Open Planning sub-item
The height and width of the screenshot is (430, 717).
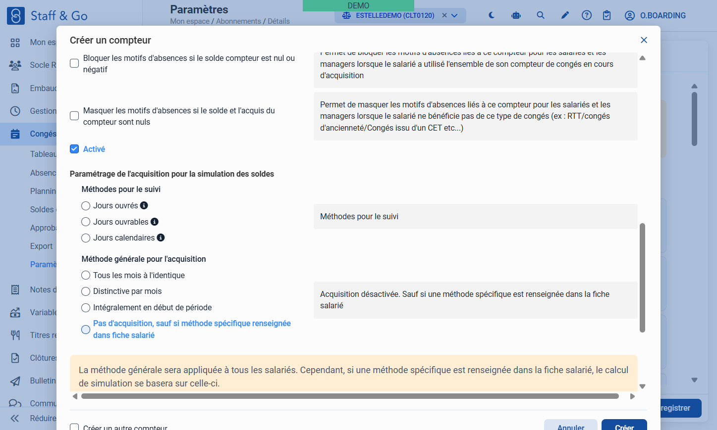(x=43, y=191)
